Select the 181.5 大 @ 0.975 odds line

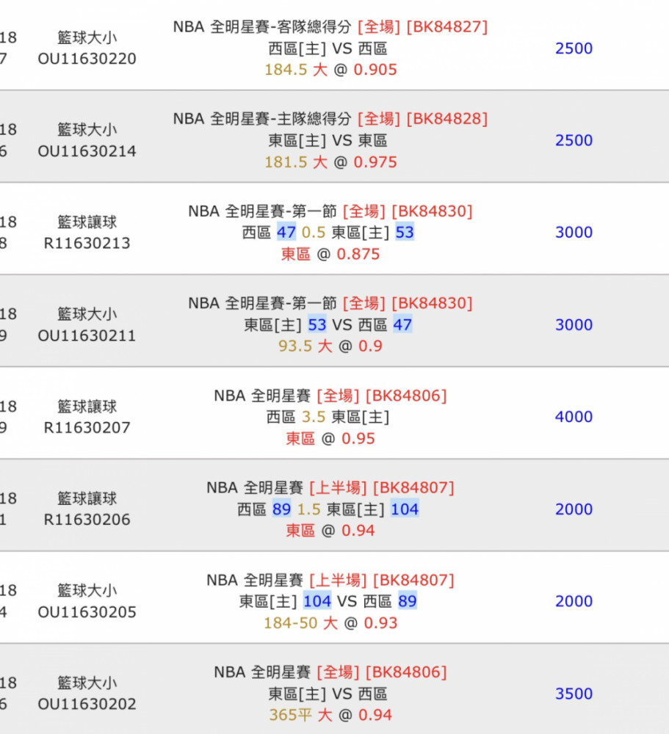pyautogui.click(x=330, y=162)
